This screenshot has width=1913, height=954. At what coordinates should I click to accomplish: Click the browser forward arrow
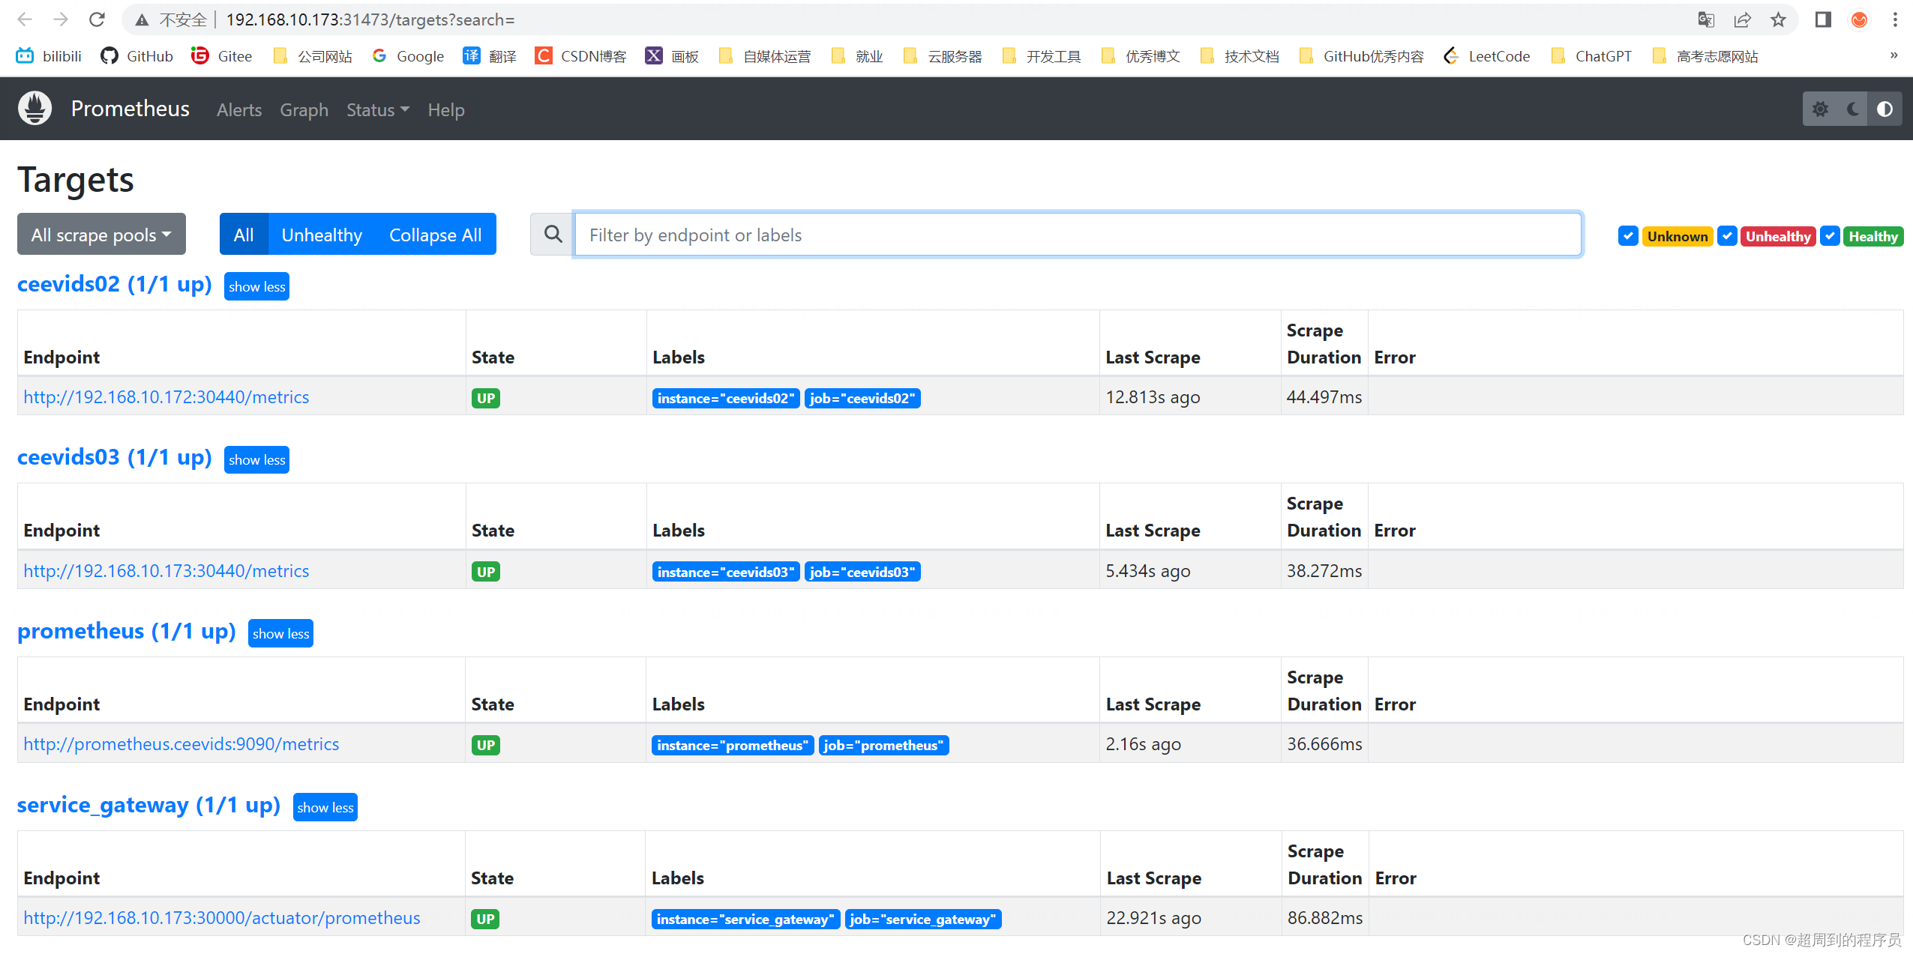(61, 19)
